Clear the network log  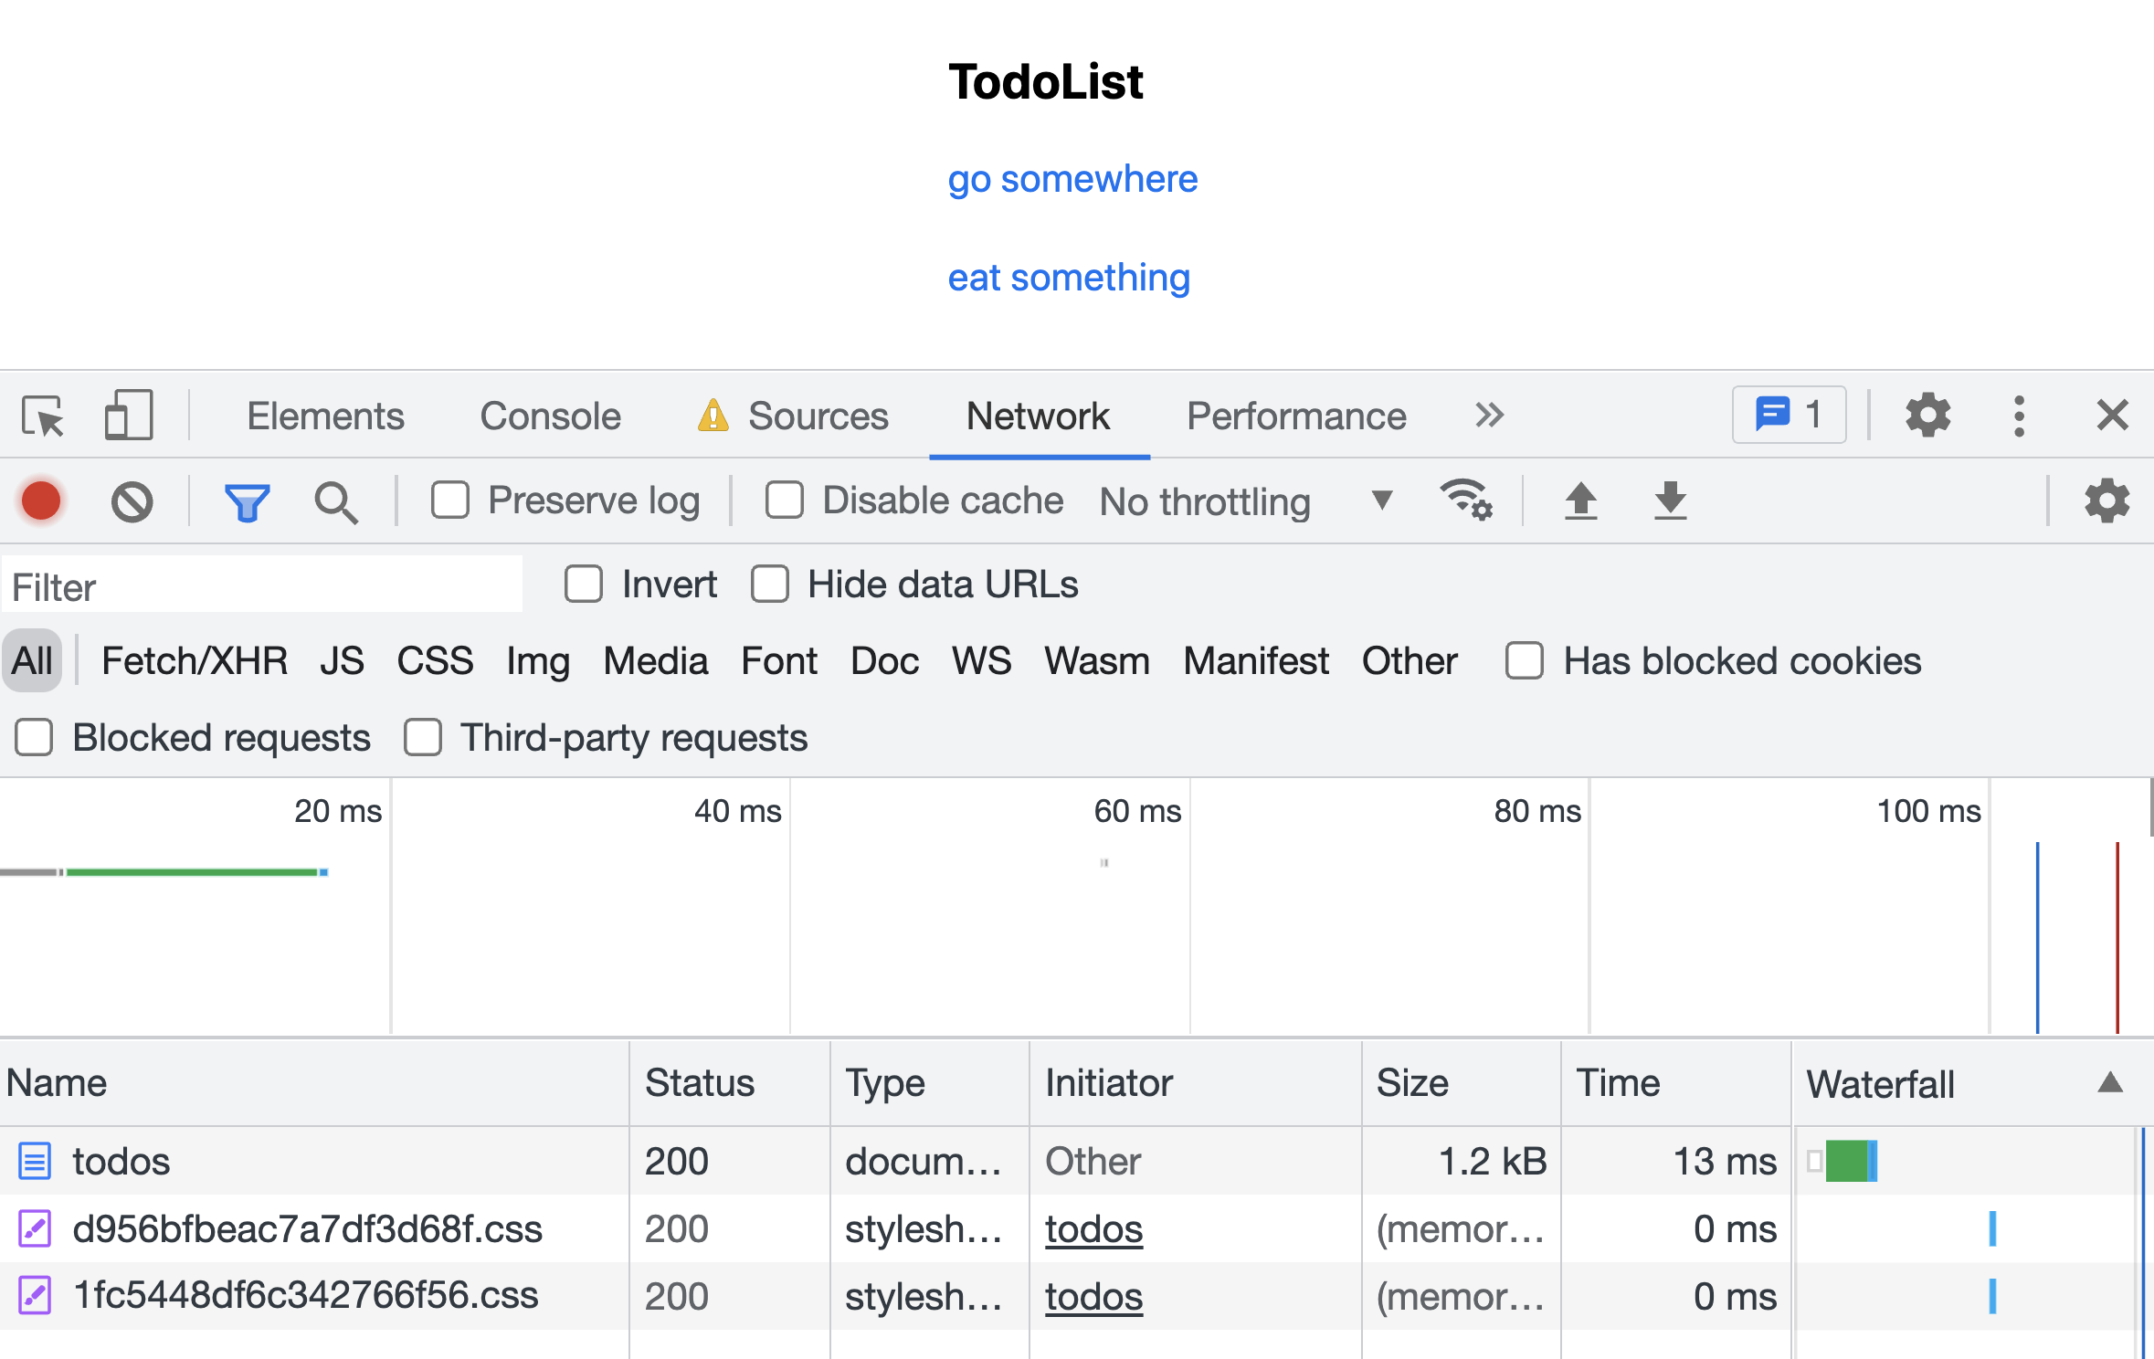[x=132, y=501]
